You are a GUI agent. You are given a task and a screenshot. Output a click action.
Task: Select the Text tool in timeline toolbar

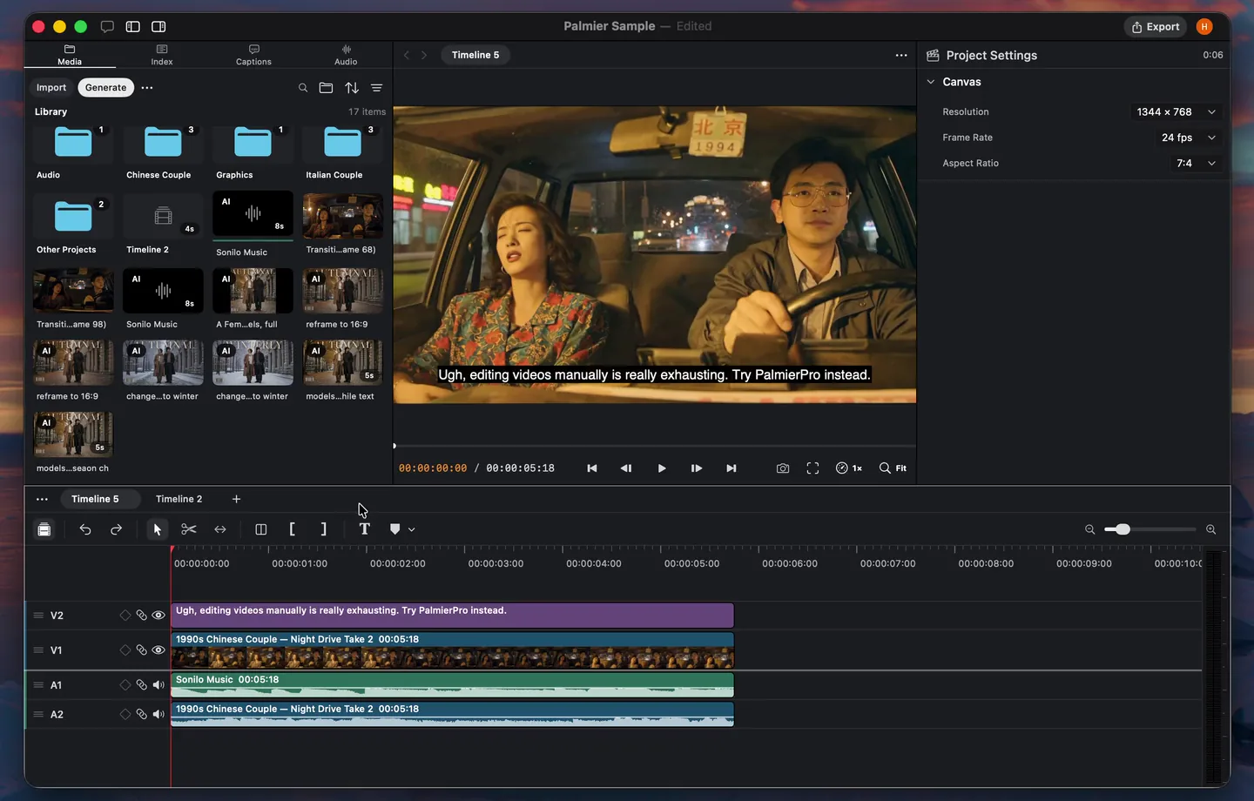tap(364, 529)
